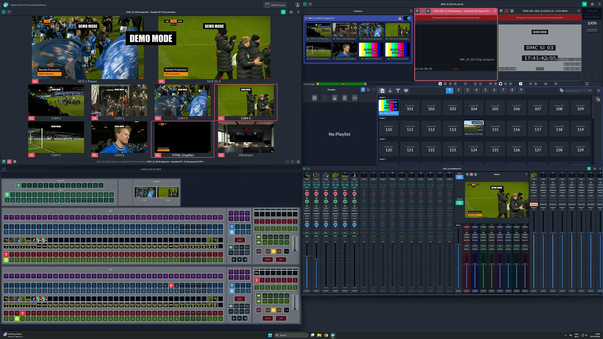Toggle the speaker mute icon under multiviewer
The width and height of the screenshot is (603, 339).
(9, 162)
